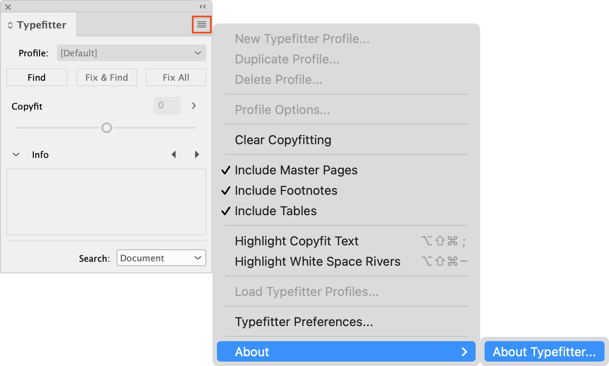
Task: Click the Fix All button
Action: [x=176, y=77]
